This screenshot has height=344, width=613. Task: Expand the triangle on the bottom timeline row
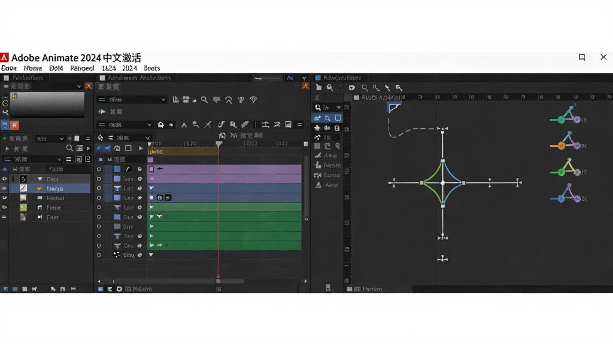click(x=151, y=255)
